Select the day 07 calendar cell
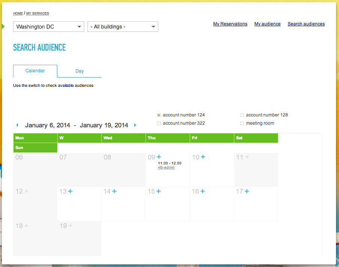The image size is (339, 267). click(79, 170)
